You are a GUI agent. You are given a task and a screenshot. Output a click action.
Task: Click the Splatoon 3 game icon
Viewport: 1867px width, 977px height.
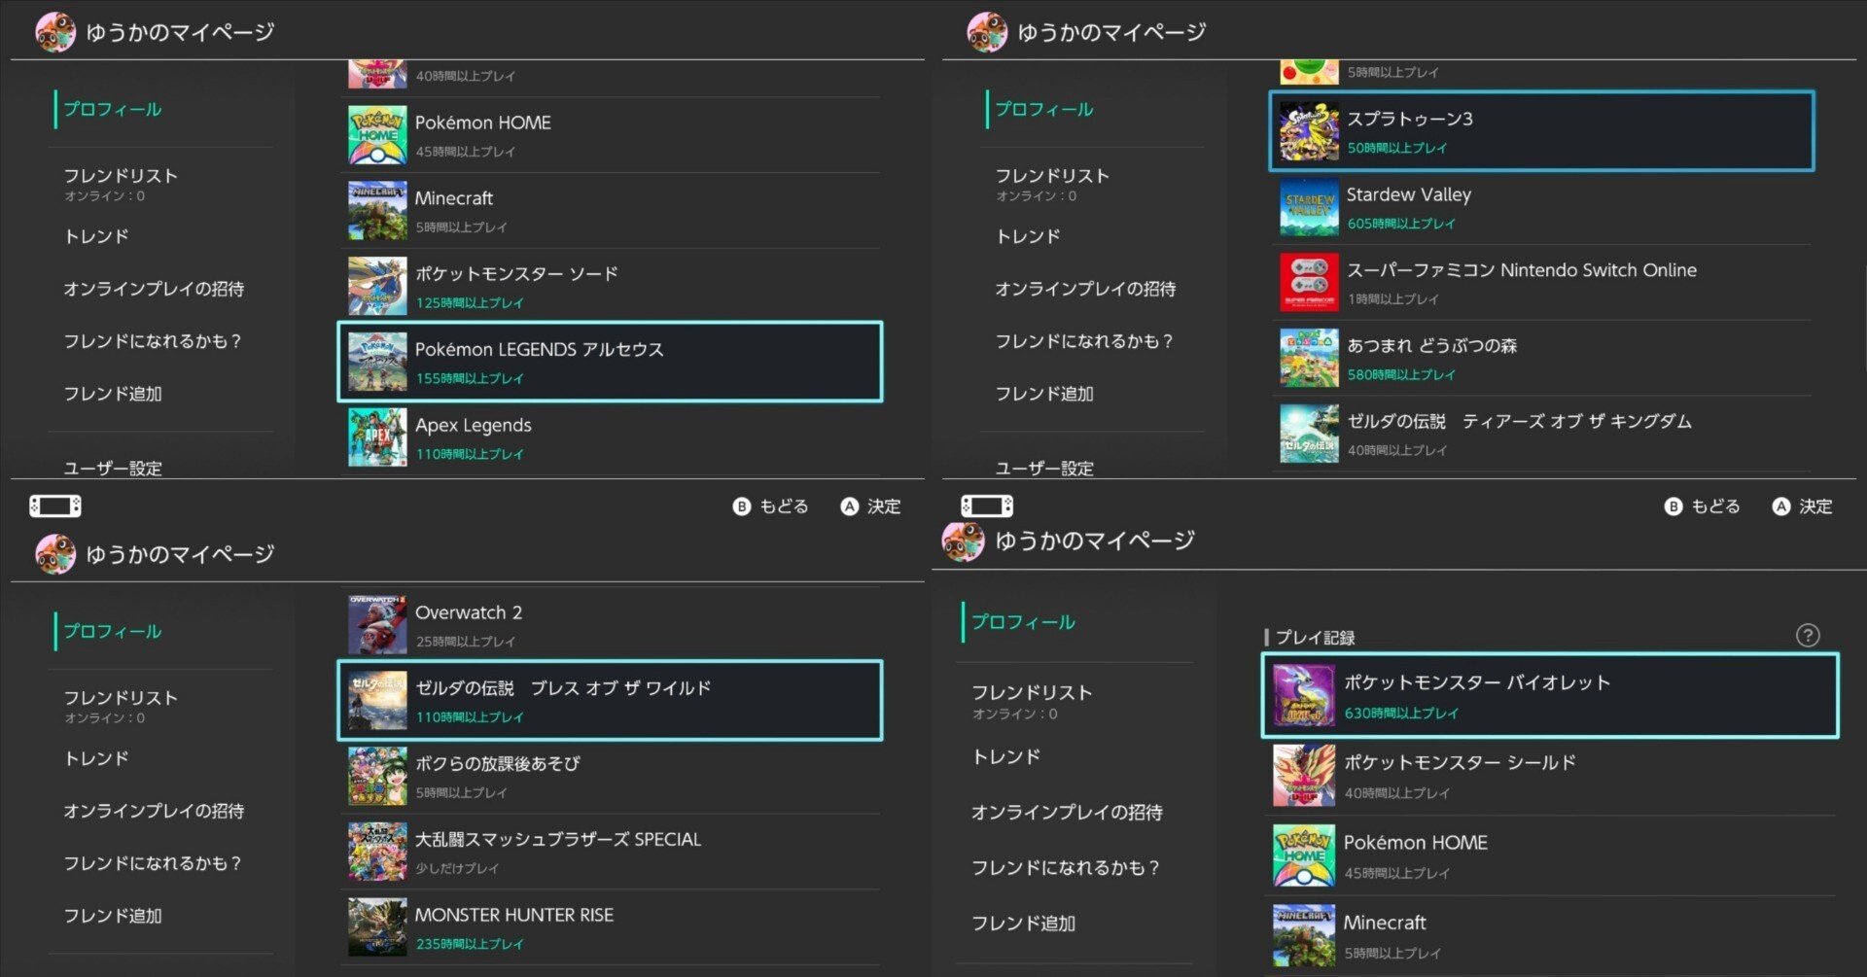click(1307, 131)
